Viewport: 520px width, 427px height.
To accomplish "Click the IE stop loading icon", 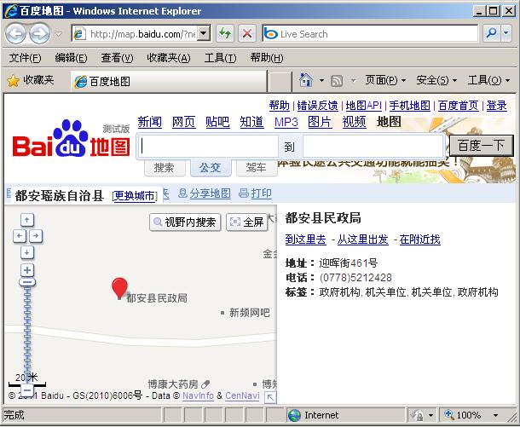I will (x=246, y=33).
